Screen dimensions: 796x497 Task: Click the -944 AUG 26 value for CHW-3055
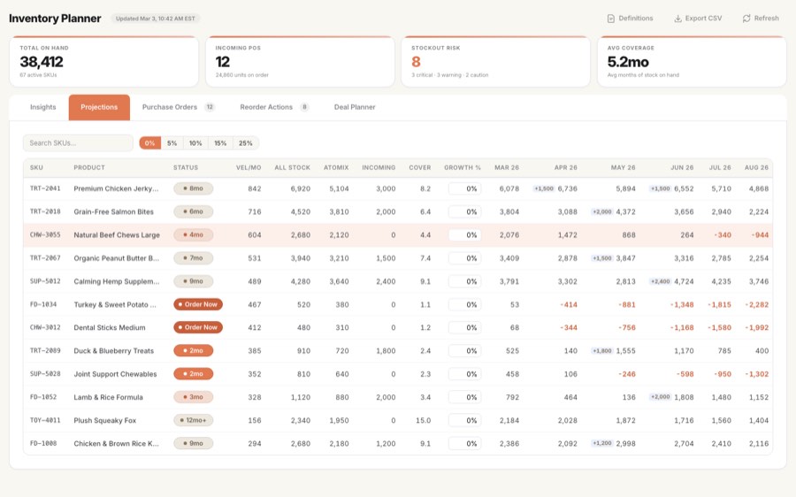click(x=760, y=235)
